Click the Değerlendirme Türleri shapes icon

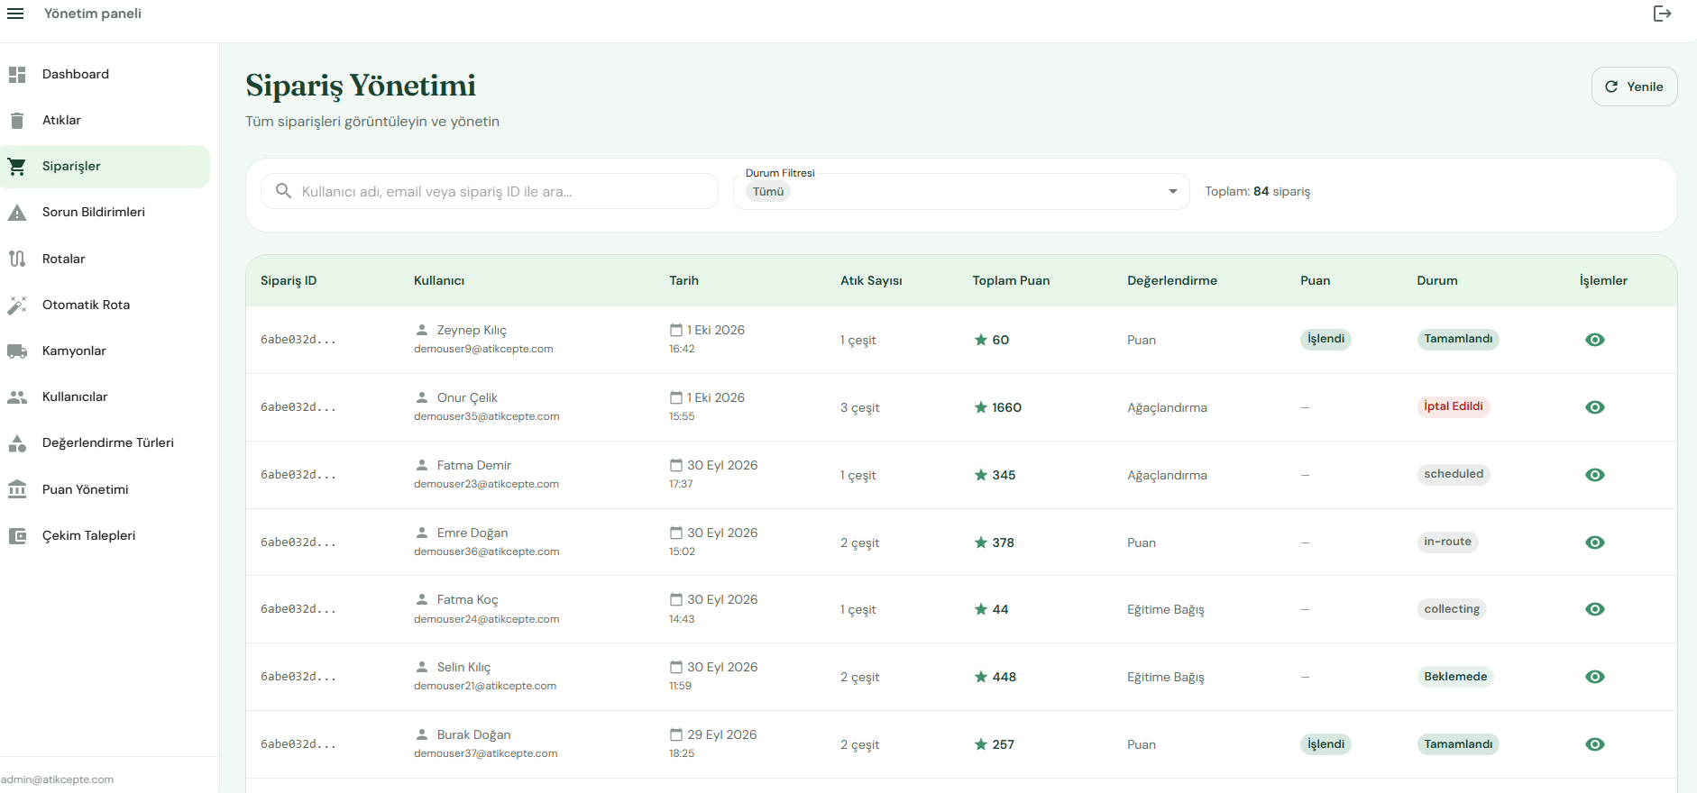point(17,443)
